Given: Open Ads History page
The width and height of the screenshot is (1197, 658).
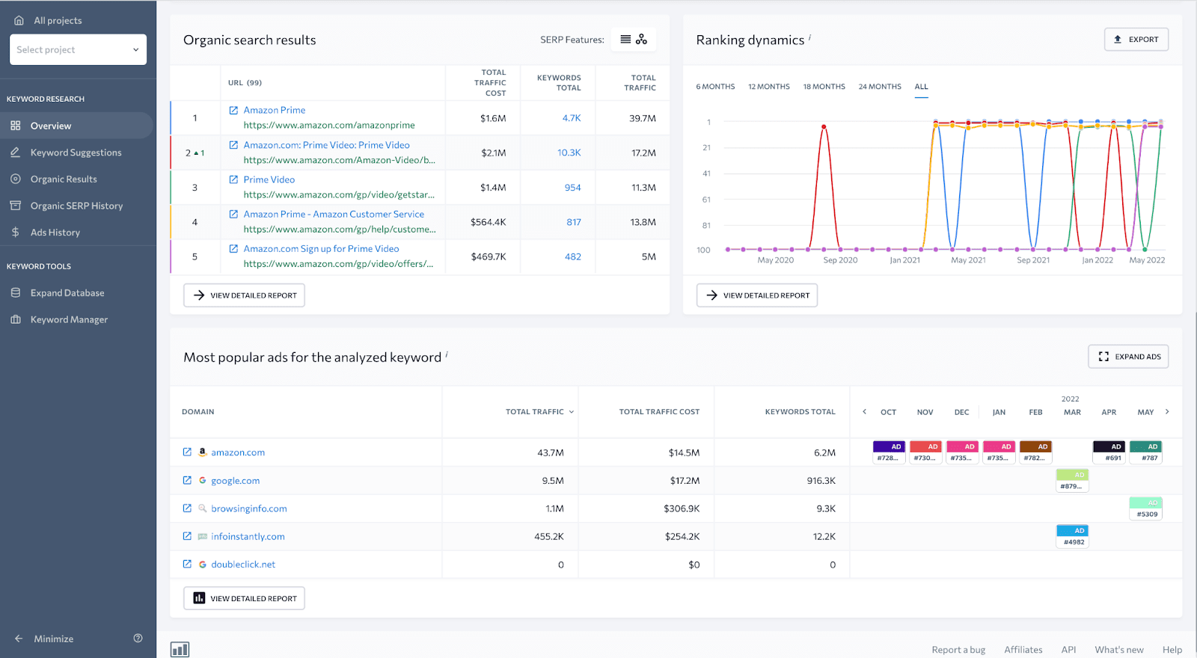Looking at the screenshot, I should click(x=55, y=233).
